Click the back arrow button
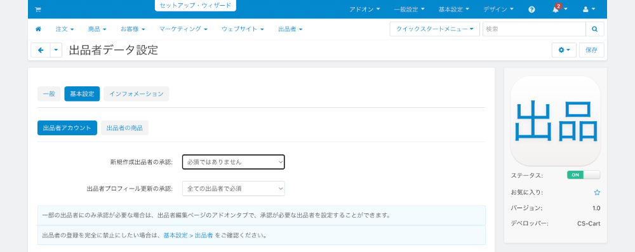 point(41,50)
